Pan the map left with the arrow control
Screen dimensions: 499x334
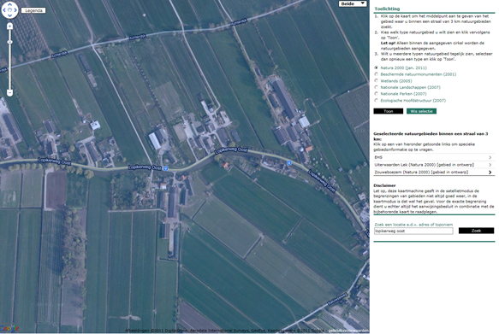[x=4, y=10]
